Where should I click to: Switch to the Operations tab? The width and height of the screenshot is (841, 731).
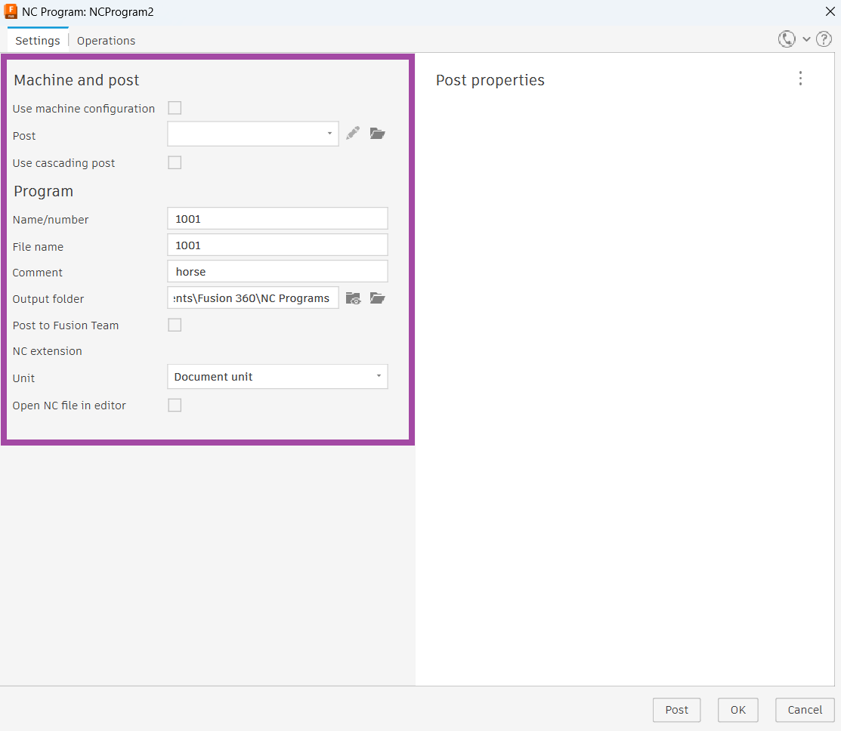coord(106,41)
